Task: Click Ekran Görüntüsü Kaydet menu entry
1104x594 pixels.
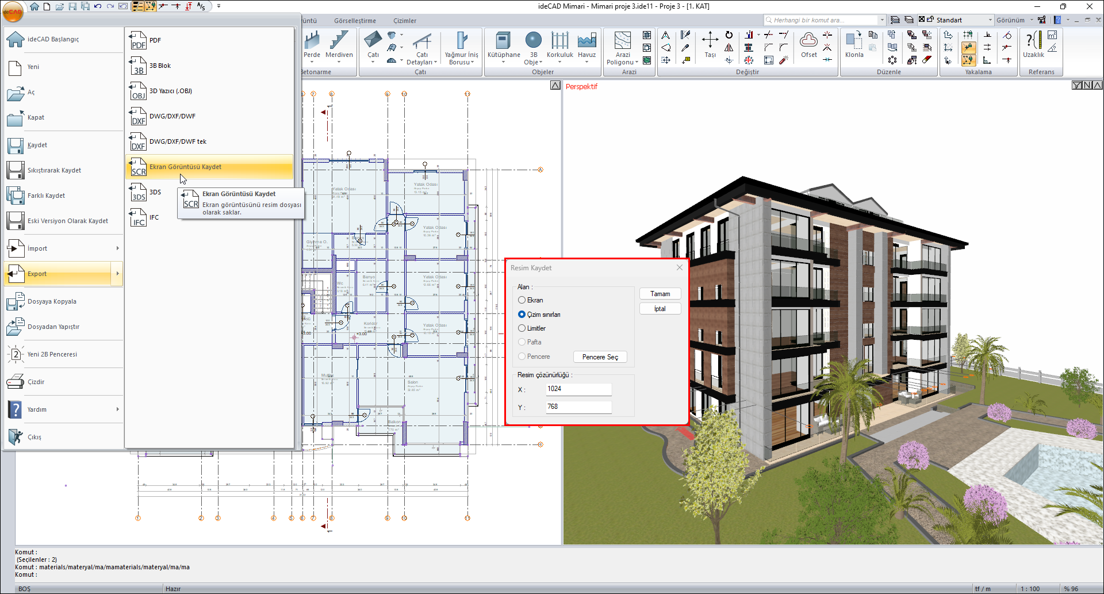Action: tap(209, 167)
